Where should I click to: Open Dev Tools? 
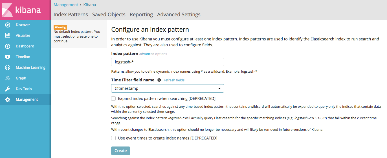click(24, 89)
